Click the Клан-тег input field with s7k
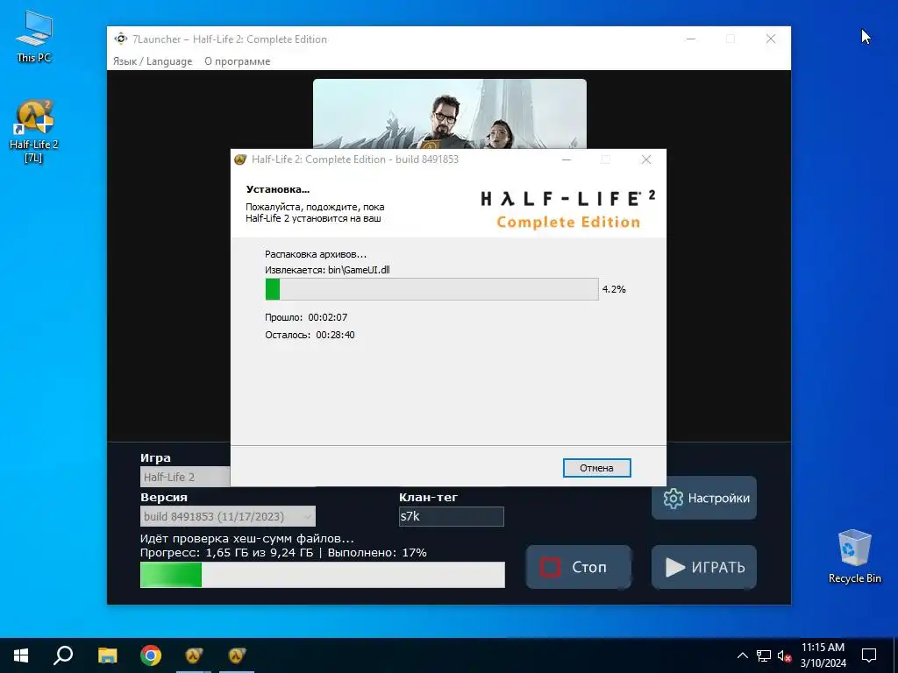Screen dimensions: 898x673 tap(452, 516)
